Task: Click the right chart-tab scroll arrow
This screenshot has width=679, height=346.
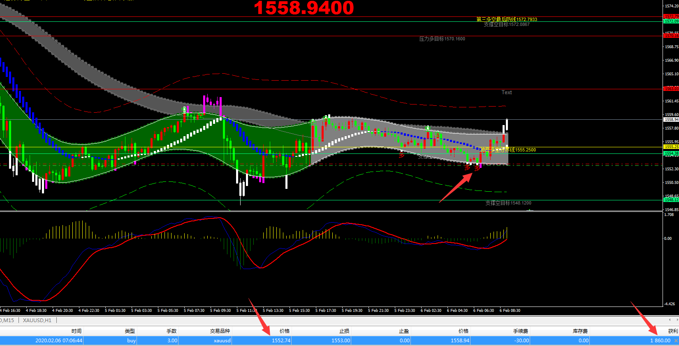Action: [x=677, y=320]
